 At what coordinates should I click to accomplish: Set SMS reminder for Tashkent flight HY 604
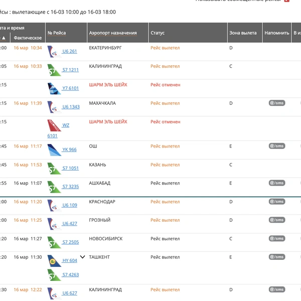point(277,257)
